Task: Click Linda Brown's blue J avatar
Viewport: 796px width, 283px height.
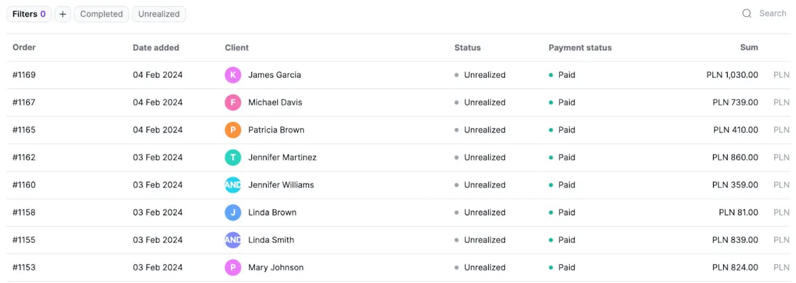Action: (x=233, y=213)
